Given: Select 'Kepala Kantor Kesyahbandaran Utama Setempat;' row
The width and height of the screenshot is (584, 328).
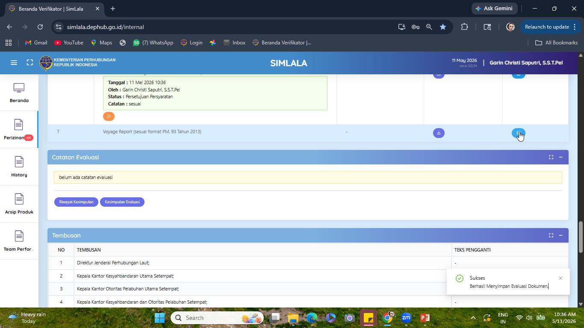Looking at the screenshot, I should click(308, 276).
